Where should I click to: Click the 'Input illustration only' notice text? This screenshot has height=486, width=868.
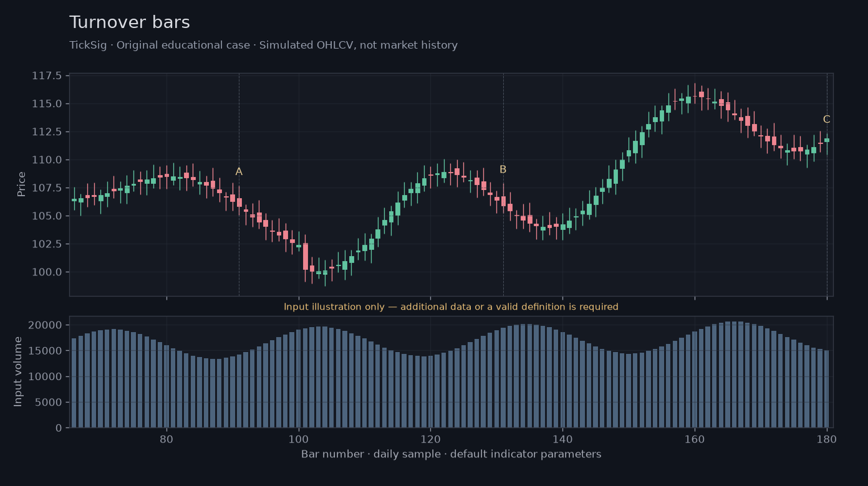coord(451,307)
